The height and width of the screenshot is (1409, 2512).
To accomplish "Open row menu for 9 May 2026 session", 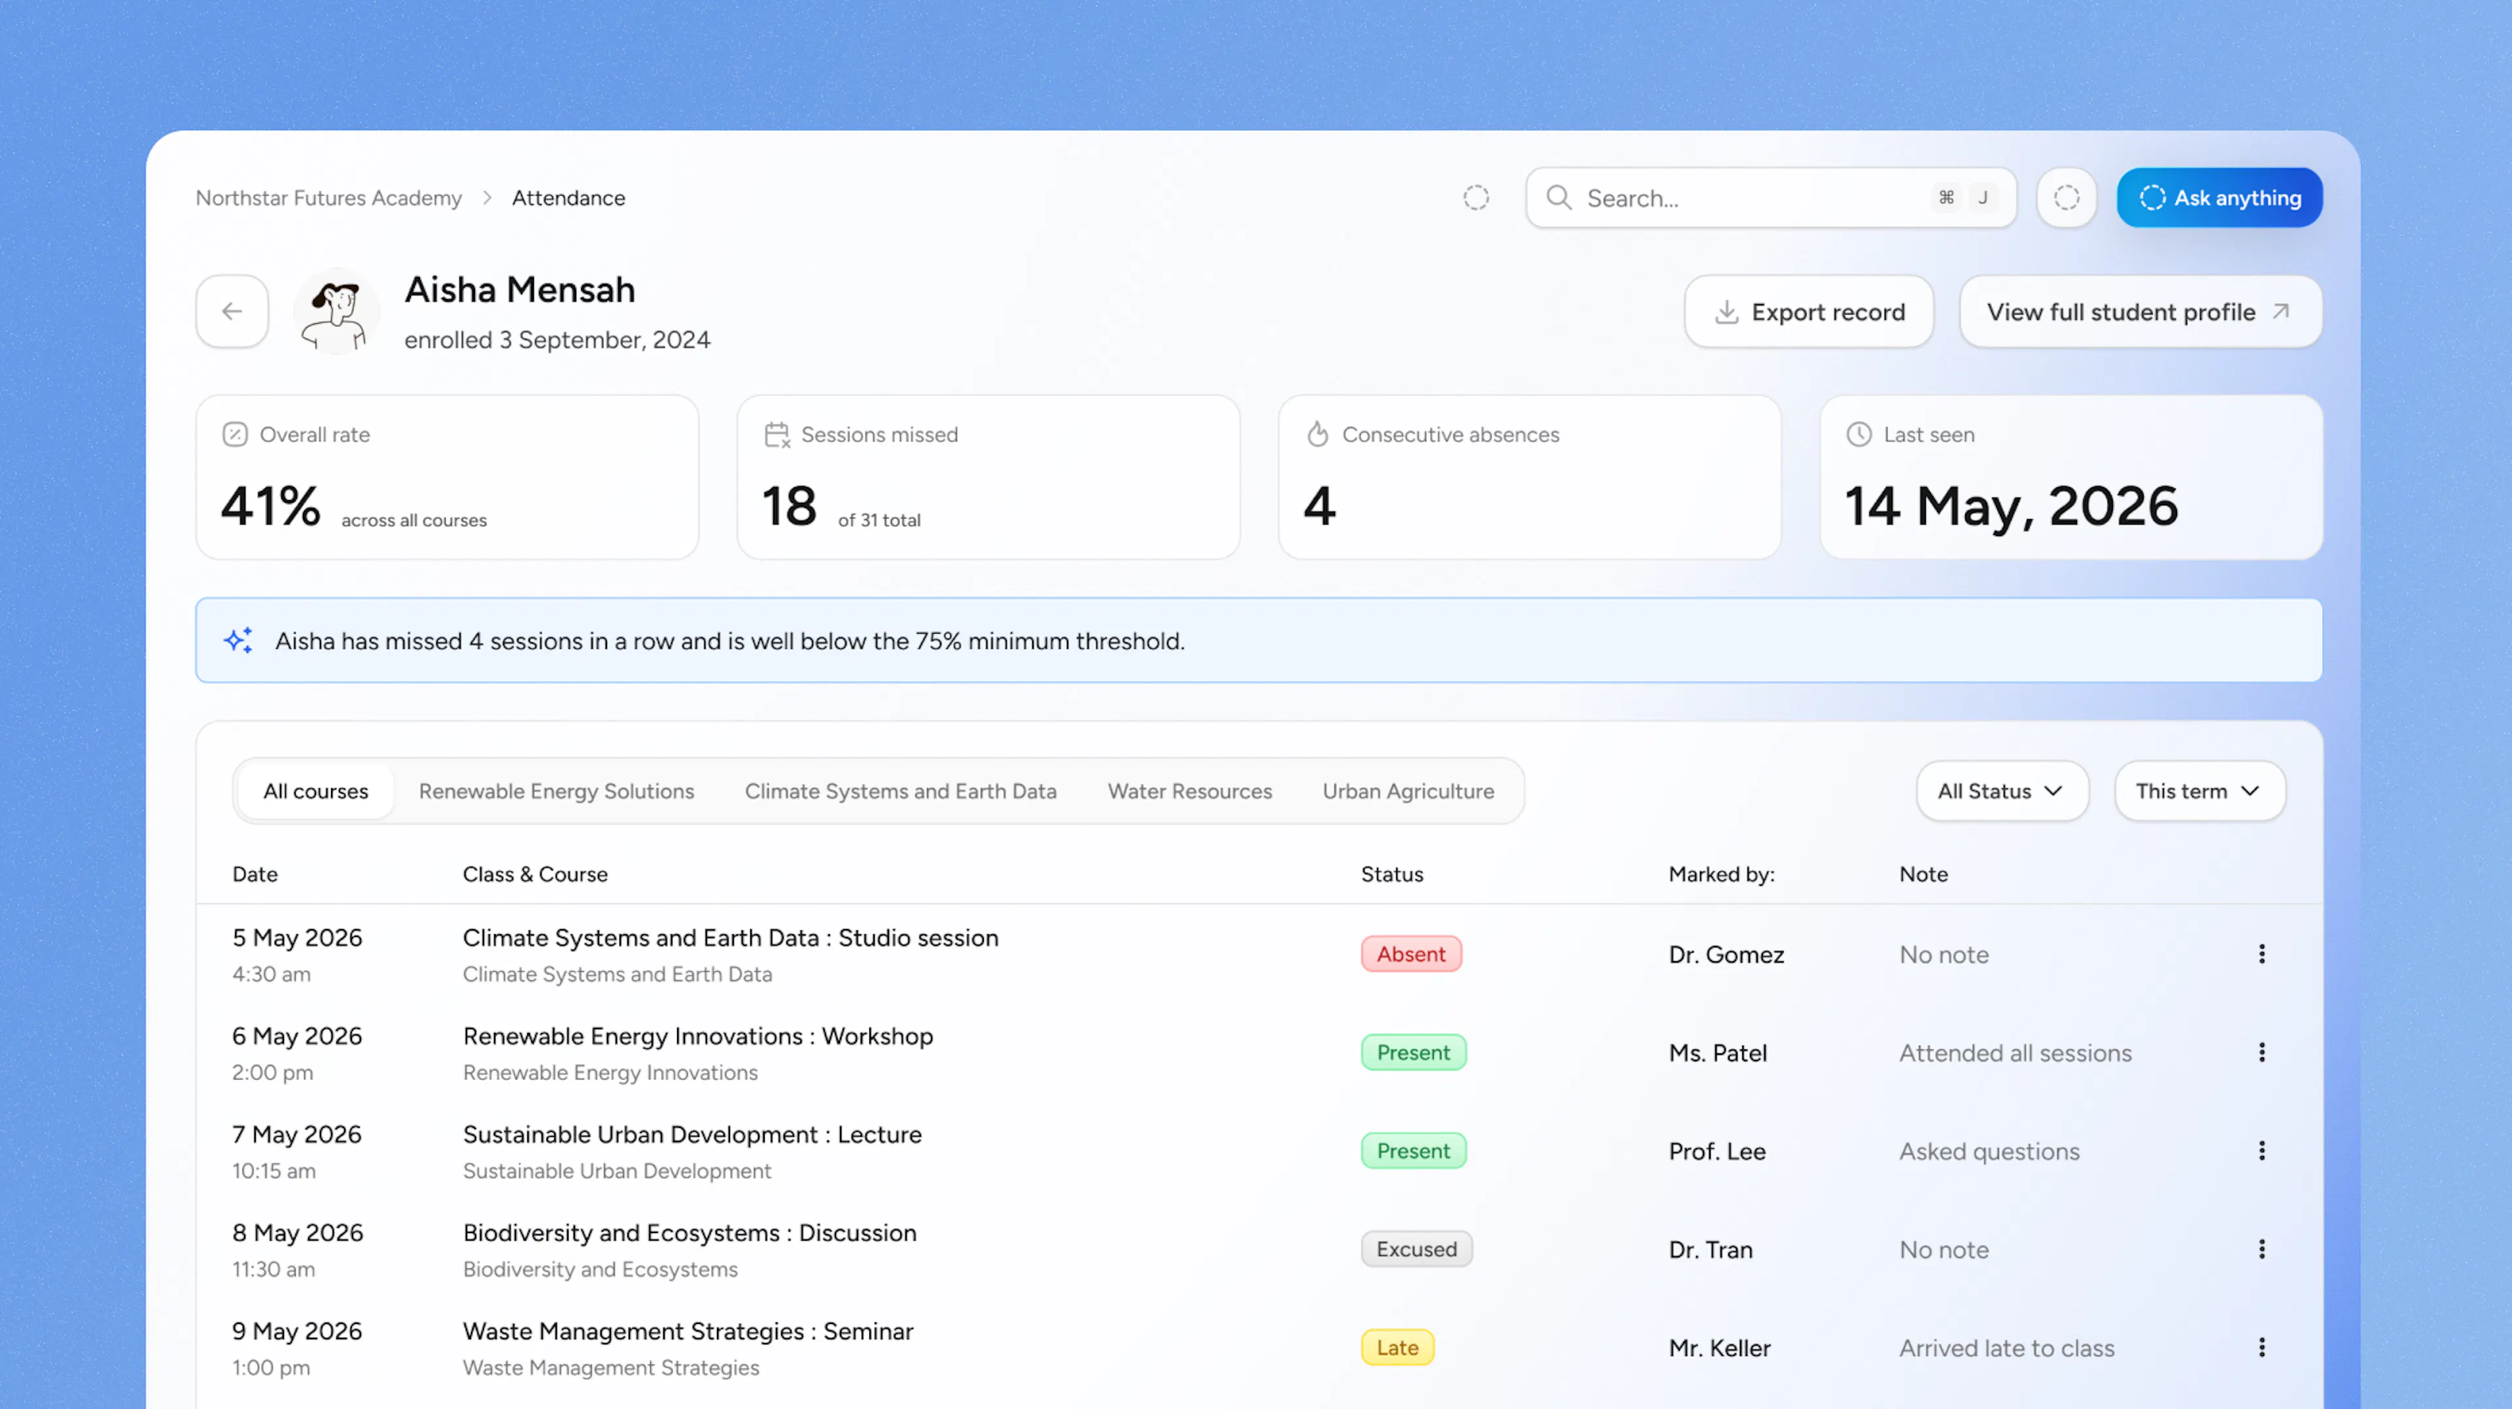I will click(2262, 1348).
